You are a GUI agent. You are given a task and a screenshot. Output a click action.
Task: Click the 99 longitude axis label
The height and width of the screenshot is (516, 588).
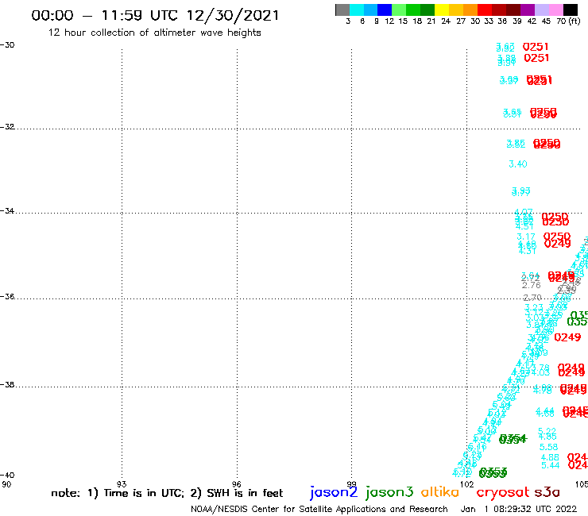pos(351,484)
